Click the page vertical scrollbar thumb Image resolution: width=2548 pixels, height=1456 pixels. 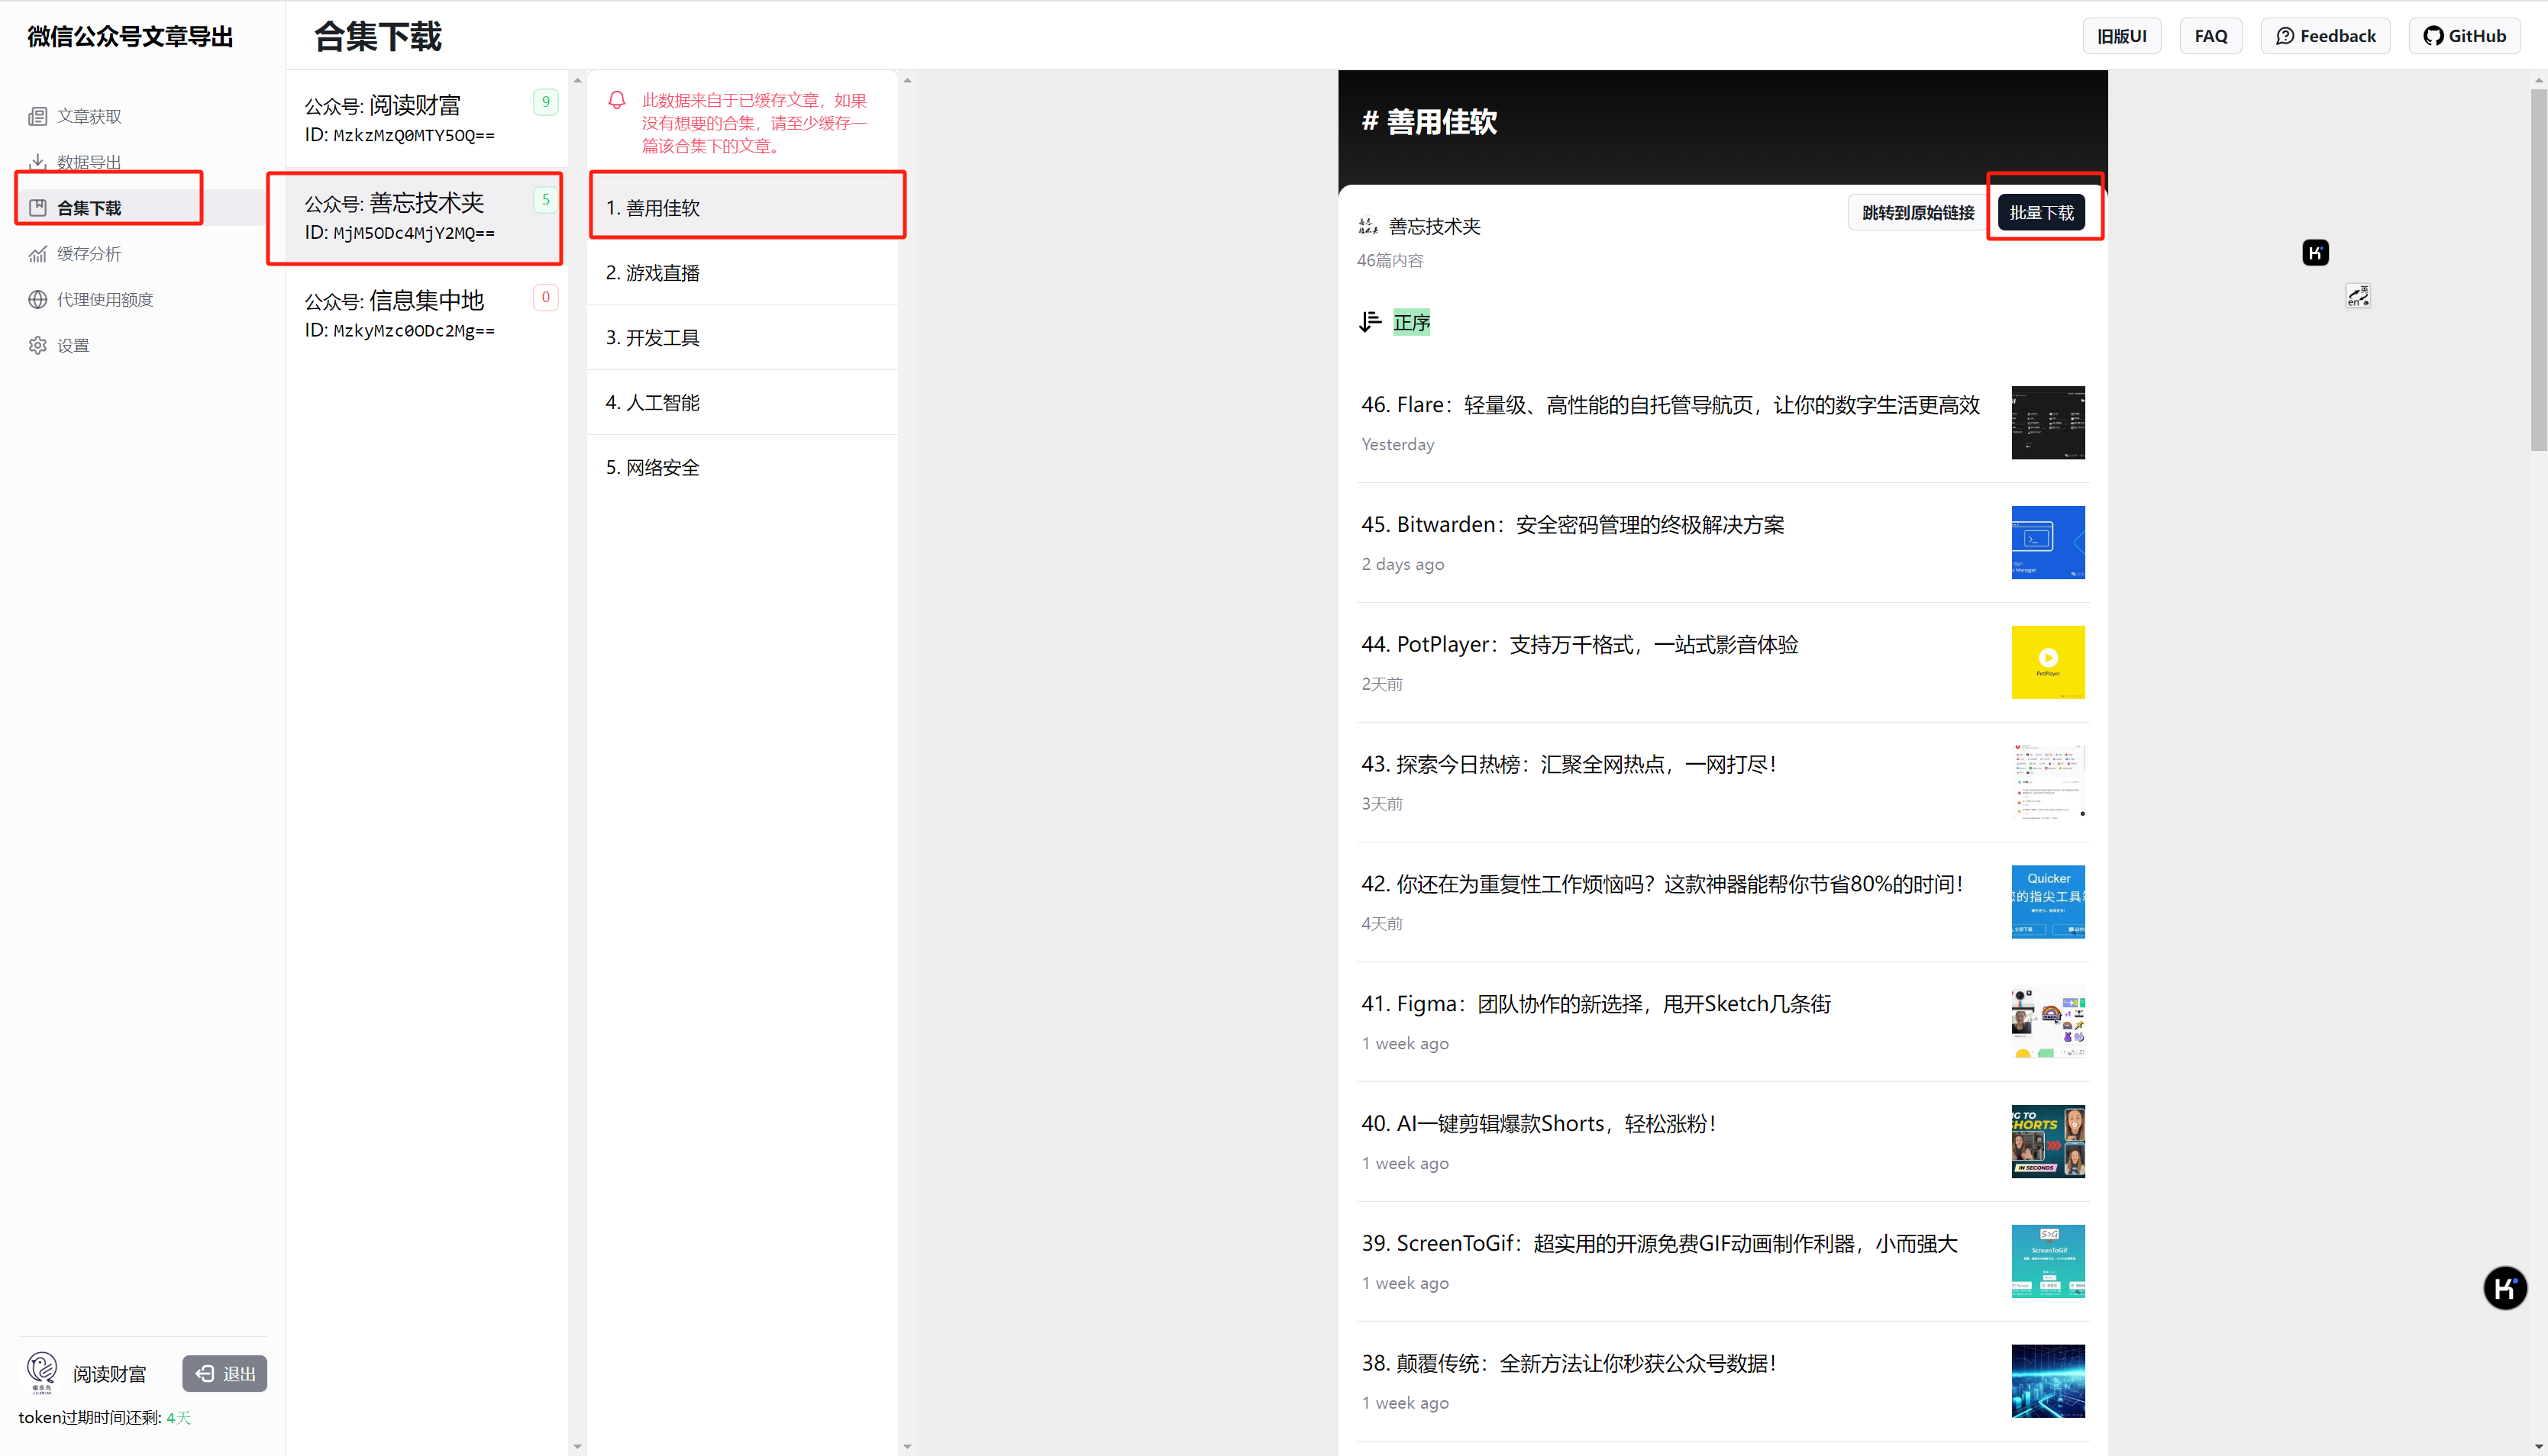coord(2539,270)
